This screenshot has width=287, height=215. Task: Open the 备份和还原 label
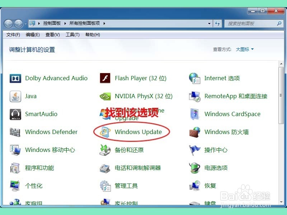click(129, 150)
